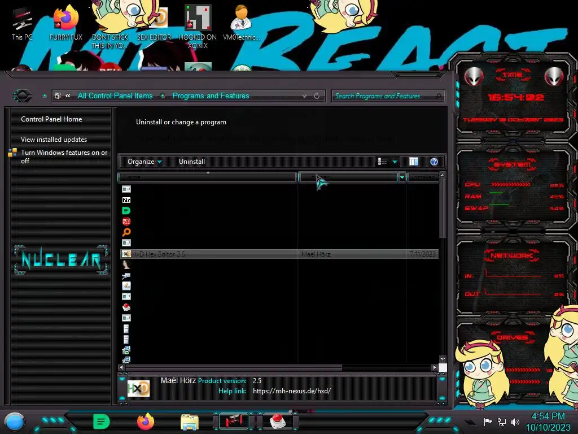Refresh the Programs and Features address bar
Screen dimensions: 578x434
[317, 96]
